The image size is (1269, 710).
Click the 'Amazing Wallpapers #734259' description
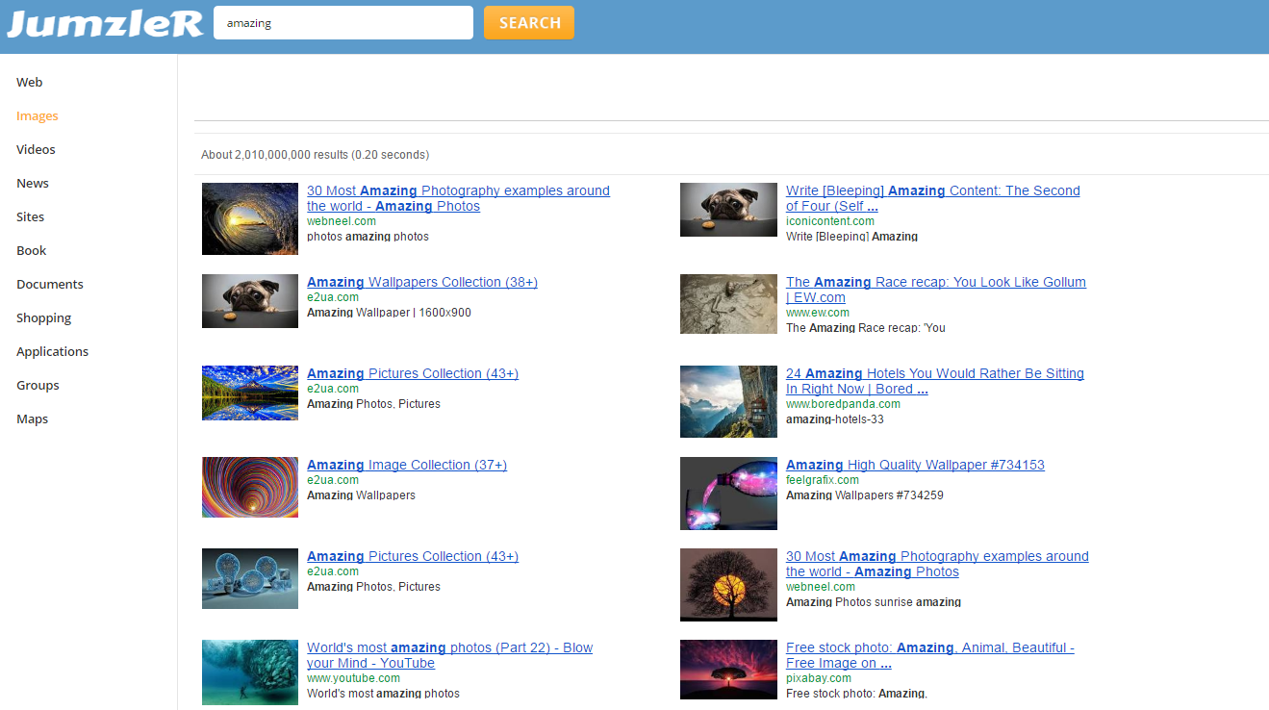pos(864,495)
